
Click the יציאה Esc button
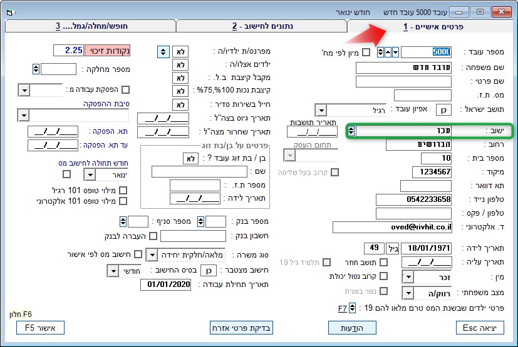pyautogui.click(x=480, y=328)
